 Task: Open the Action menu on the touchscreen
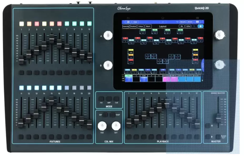190,22
